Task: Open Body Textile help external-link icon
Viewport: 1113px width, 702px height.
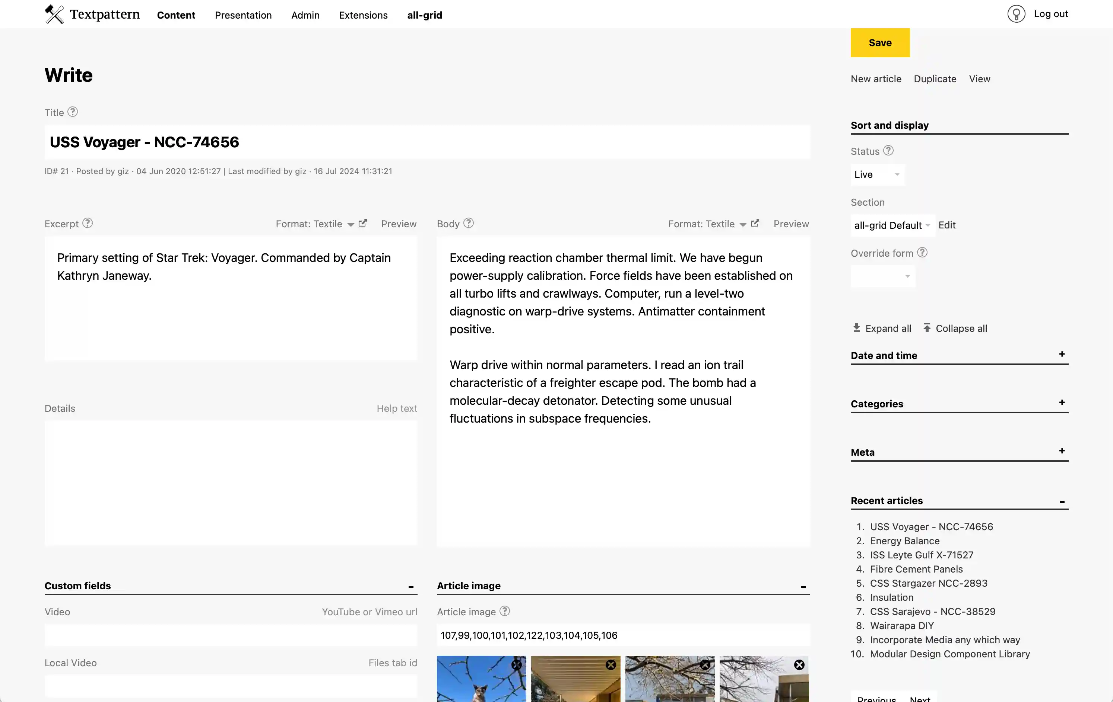Action: pos(755,223)
